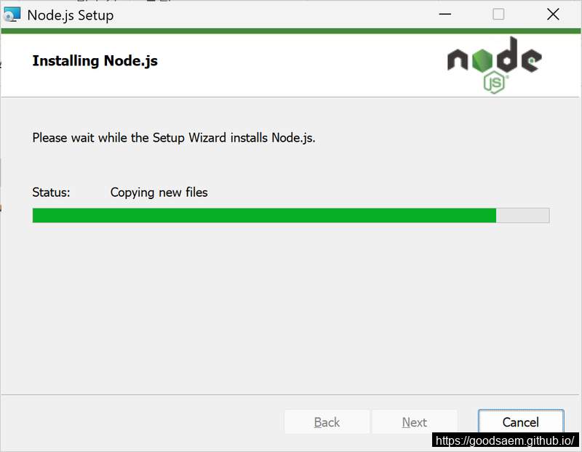
Task: Click the filled green part of the progress bar
Action: tap(264, 215)
